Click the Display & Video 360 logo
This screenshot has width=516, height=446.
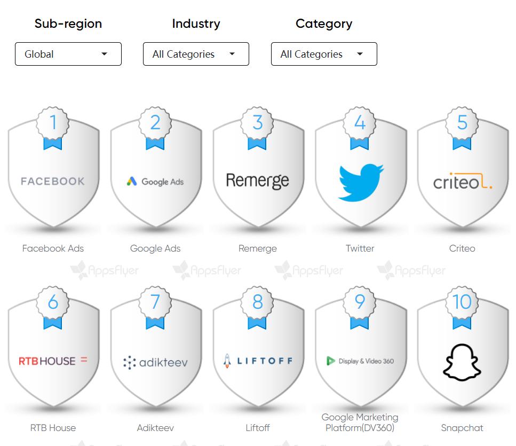click(x=360, y=361)
